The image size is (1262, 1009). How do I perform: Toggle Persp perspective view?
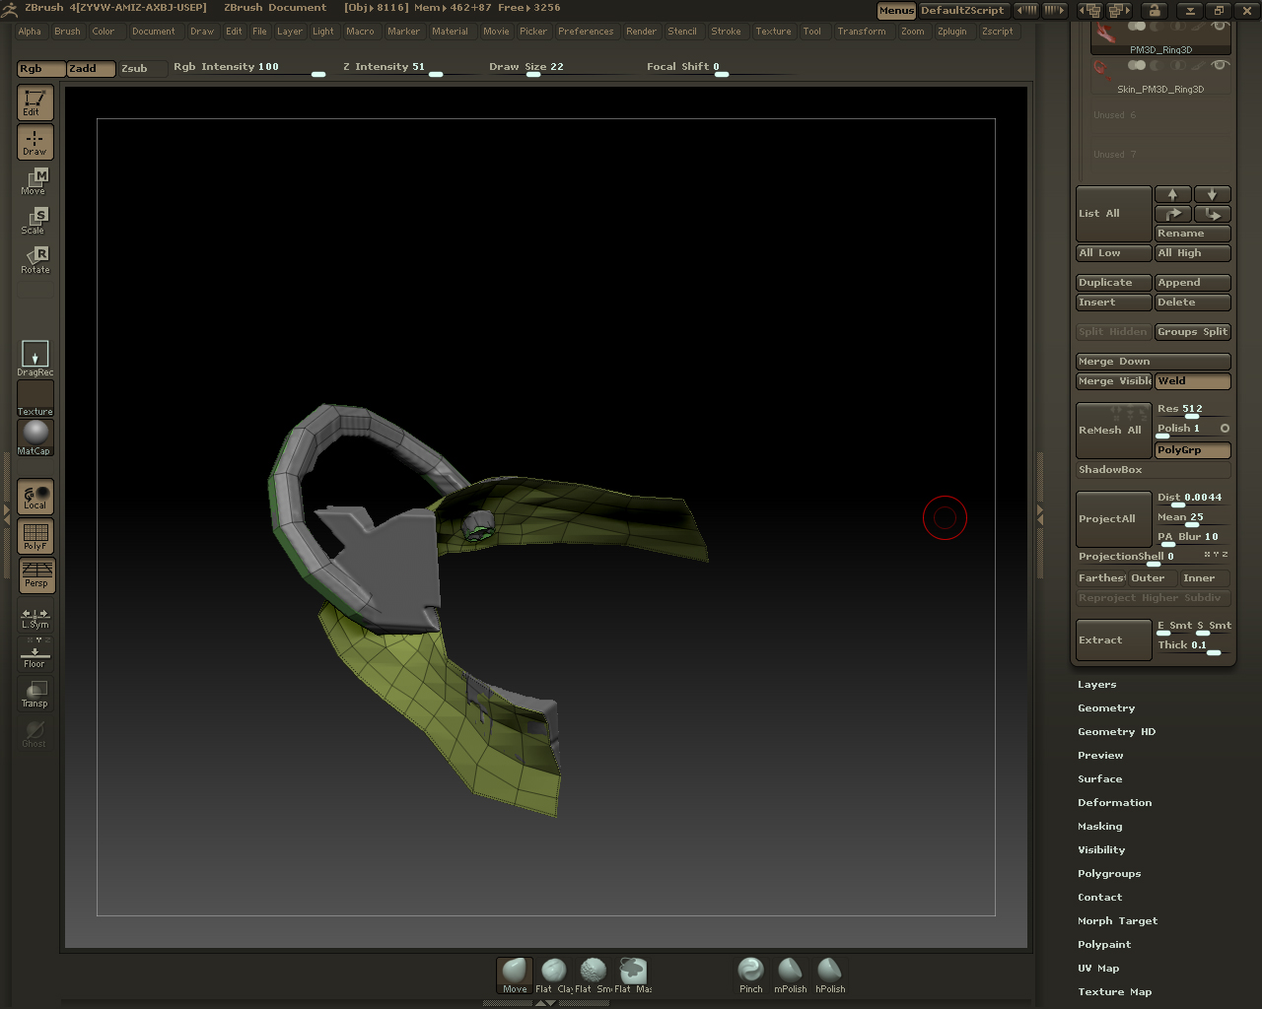click(x=36, y=575)
